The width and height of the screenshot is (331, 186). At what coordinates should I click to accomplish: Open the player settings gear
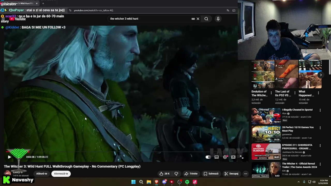coord(225,157)
